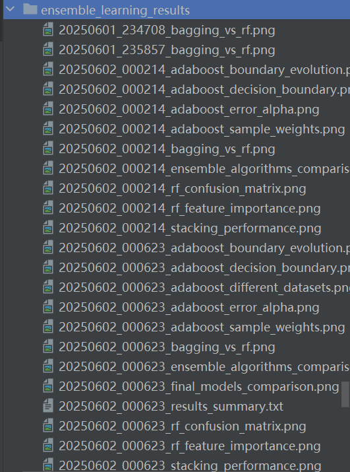Open 20250602_000623_results_summary.txt
Viewport: 350px width, 472px height.
171,407
